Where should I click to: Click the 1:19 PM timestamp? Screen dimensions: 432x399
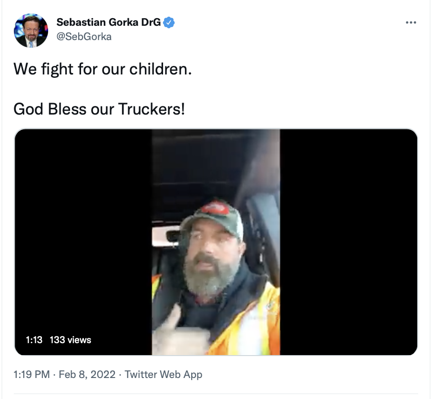[31, 375]
